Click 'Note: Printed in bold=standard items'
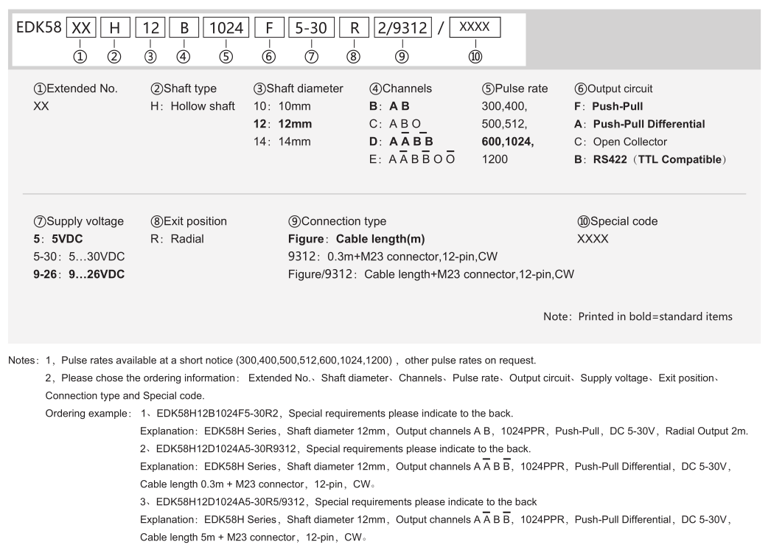This screenshot has height=556, width=771. point(638,316)
